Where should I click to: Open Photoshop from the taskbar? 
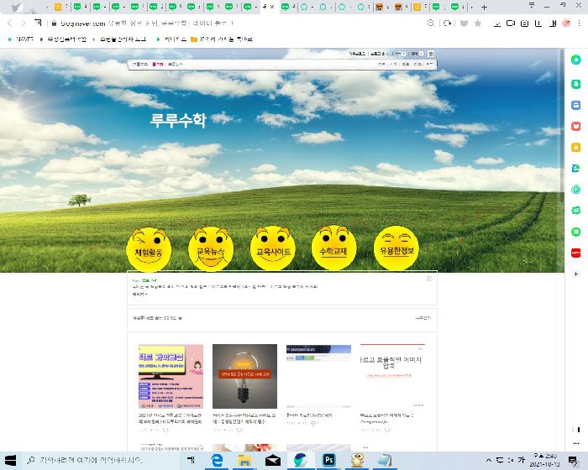click(x=328, y=460)
